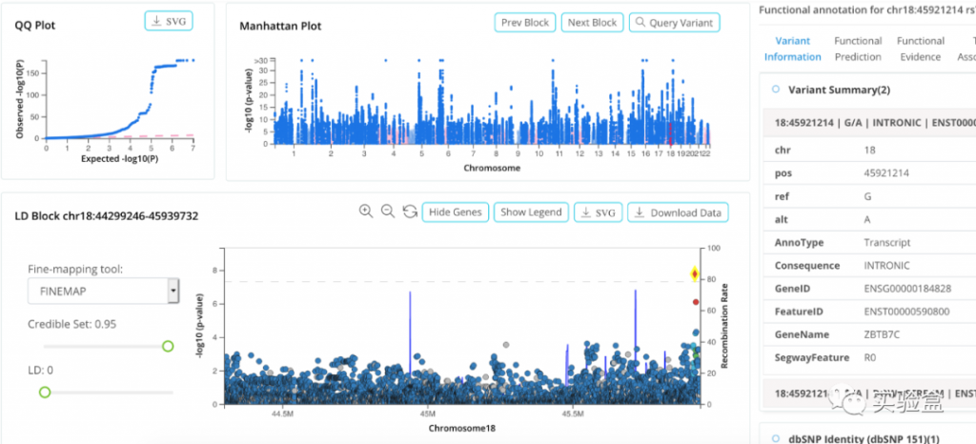Click magnifier icon in Query Variant button
The height and width of the screenshot is (444, 976).
640,22
